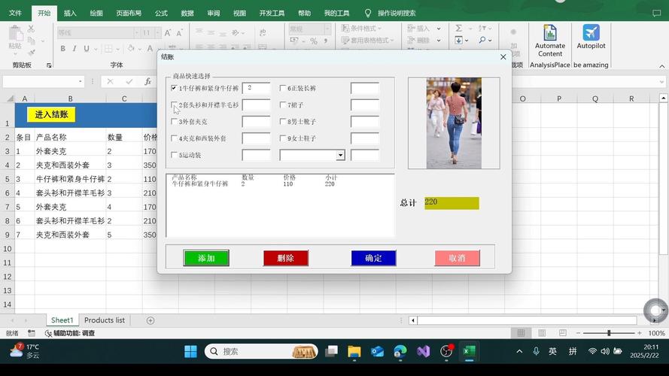Click the increase font size icon
Image resolution: width=669 pixels, height=376 pixels.
tap(168, 33)
